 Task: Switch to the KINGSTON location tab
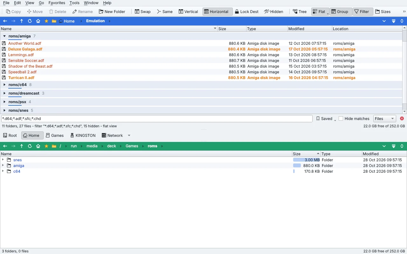[83, 135]
